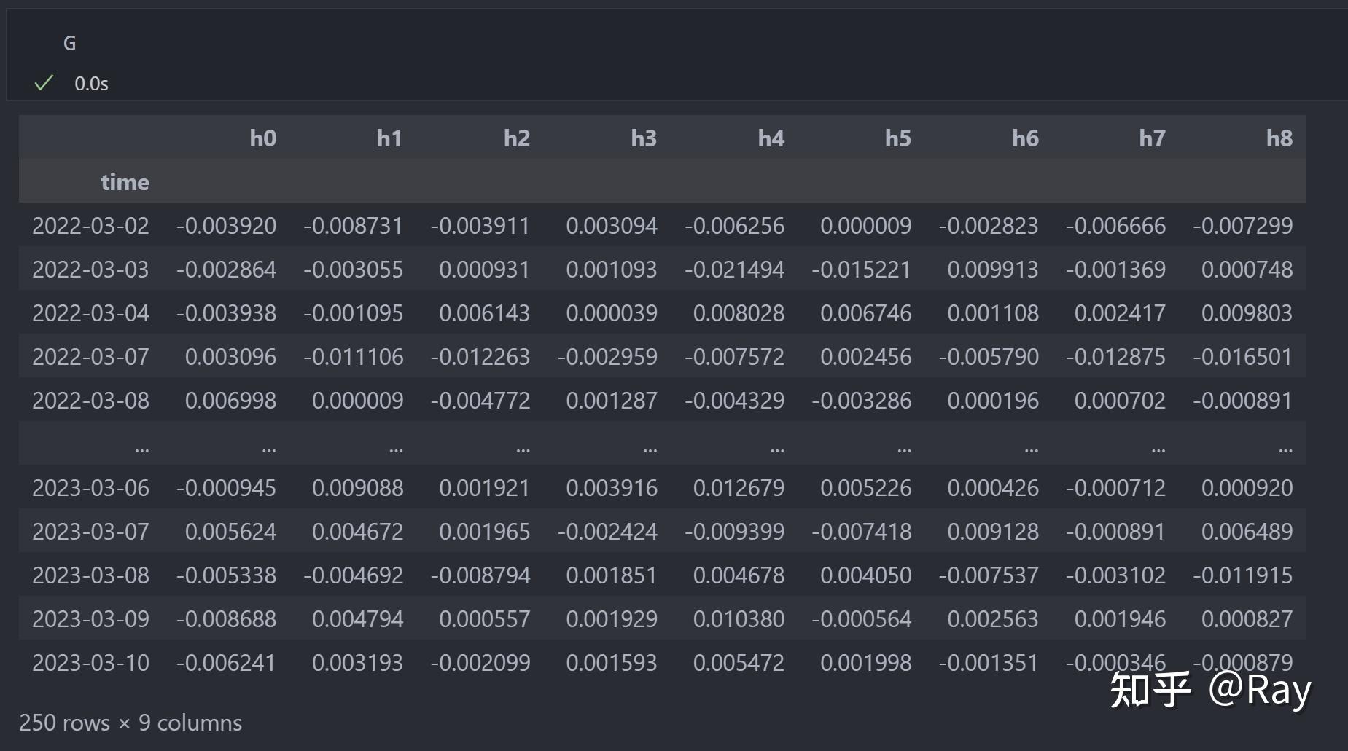Click the 2023-03-06 row label
Image resolution: width=1348 pixels, height=751 pixels.
tap(90, 488)
